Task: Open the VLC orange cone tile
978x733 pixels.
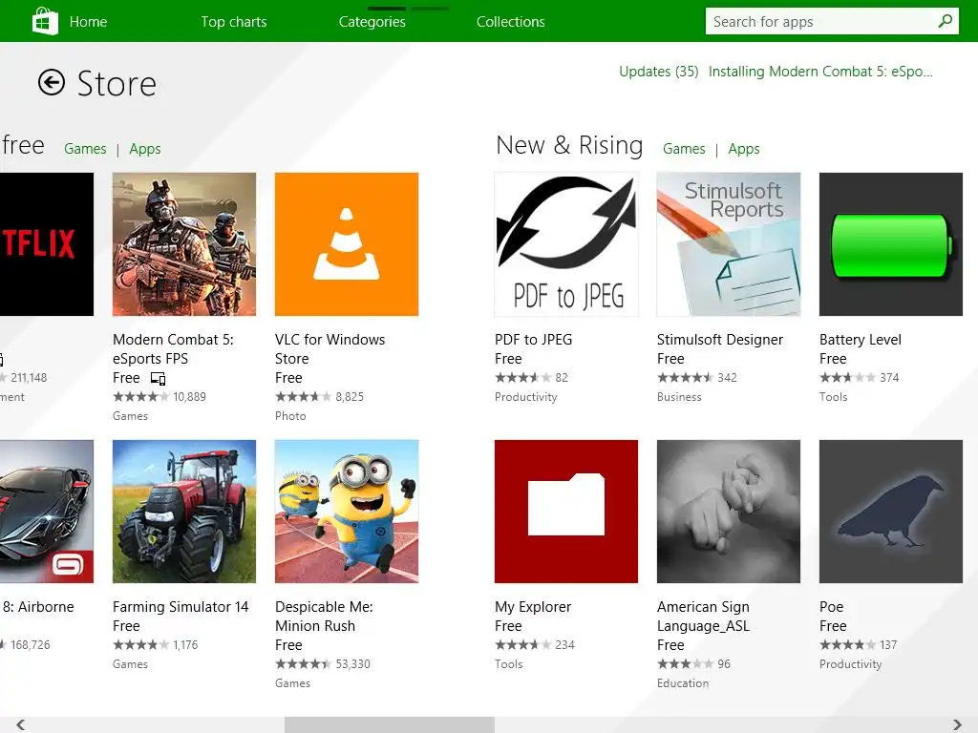Action: click(347, 243)
